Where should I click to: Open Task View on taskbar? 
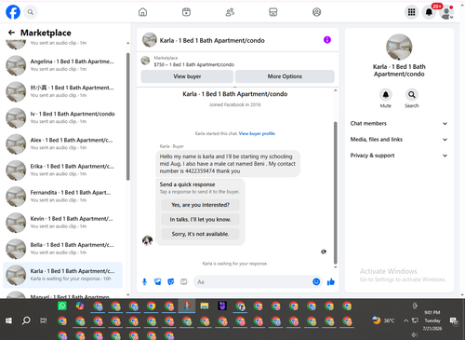pos(44,320)
